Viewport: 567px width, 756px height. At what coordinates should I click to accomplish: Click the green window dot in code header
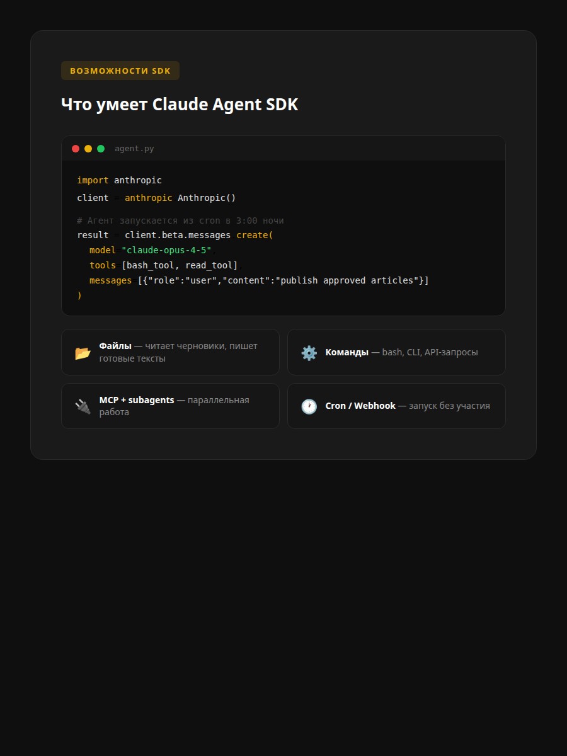pyautogui.click(x=101, y=149)
